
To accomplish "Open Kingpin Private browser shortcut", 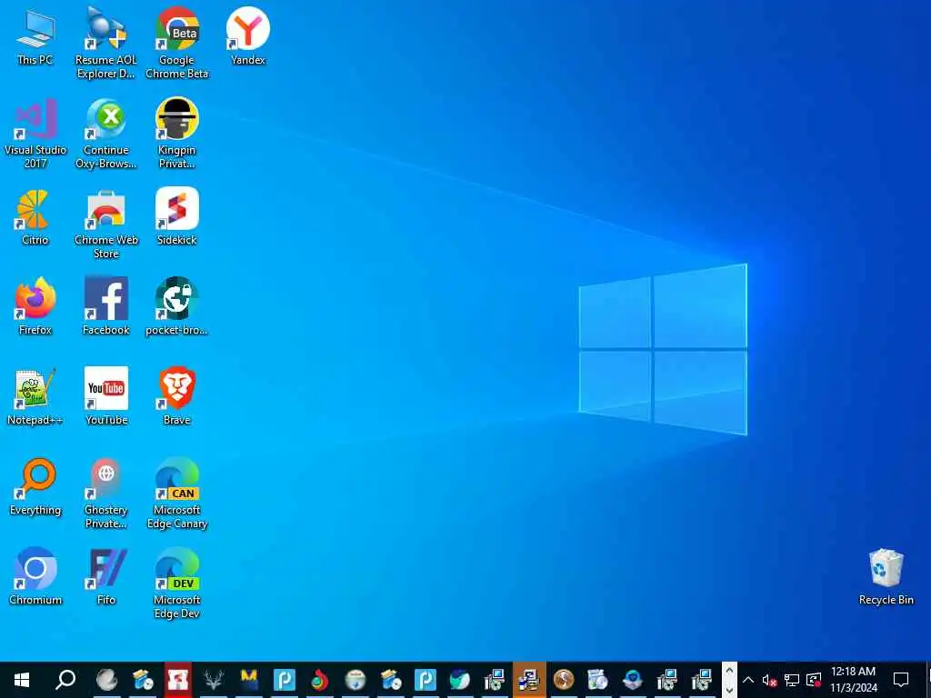I will pyautogui.click(x=177, y=134).
